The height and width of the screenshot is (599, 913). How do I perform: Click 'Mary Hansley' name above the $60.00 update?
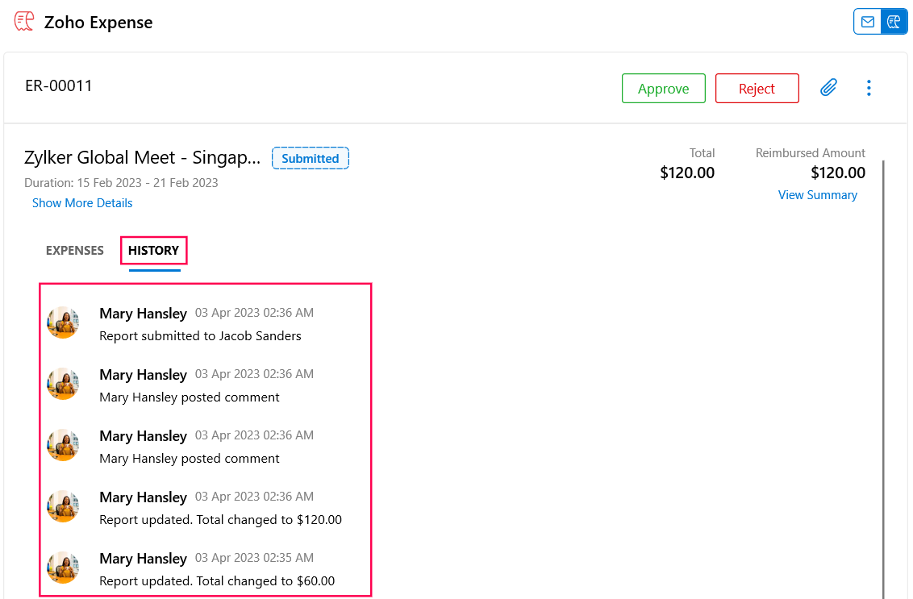(144, 559)
